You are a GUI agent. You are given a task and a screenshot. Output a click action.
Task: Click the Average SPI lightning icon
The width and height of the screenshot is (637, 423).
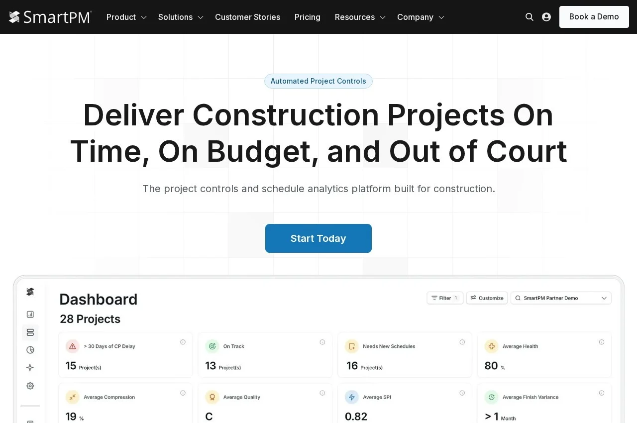(x=352, y=397)
